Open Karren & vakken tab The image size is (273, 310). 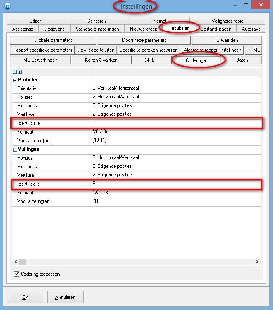tap(101, 60)
